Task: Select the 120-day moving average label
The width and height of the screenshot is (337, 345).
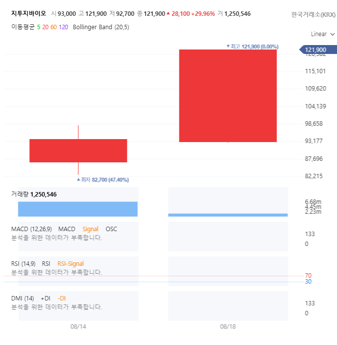Action: pyautogui.click(x=63, y=27)
